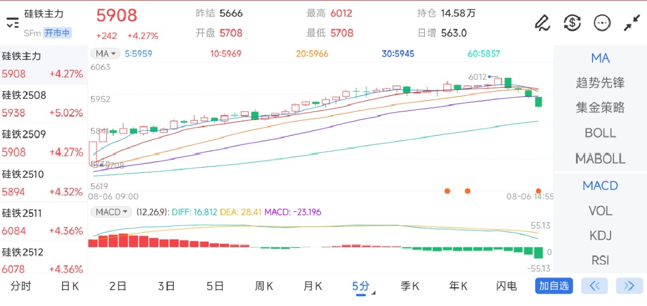Select MACD sub-indicator in right panel
The width and height of the screenshot is (647, 306).
600,186
